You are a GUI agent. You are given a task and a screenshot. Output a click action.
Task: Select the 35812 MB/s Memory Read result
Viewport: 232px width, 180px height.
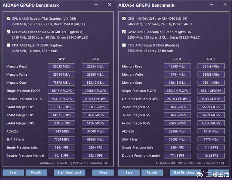point(62,66)
